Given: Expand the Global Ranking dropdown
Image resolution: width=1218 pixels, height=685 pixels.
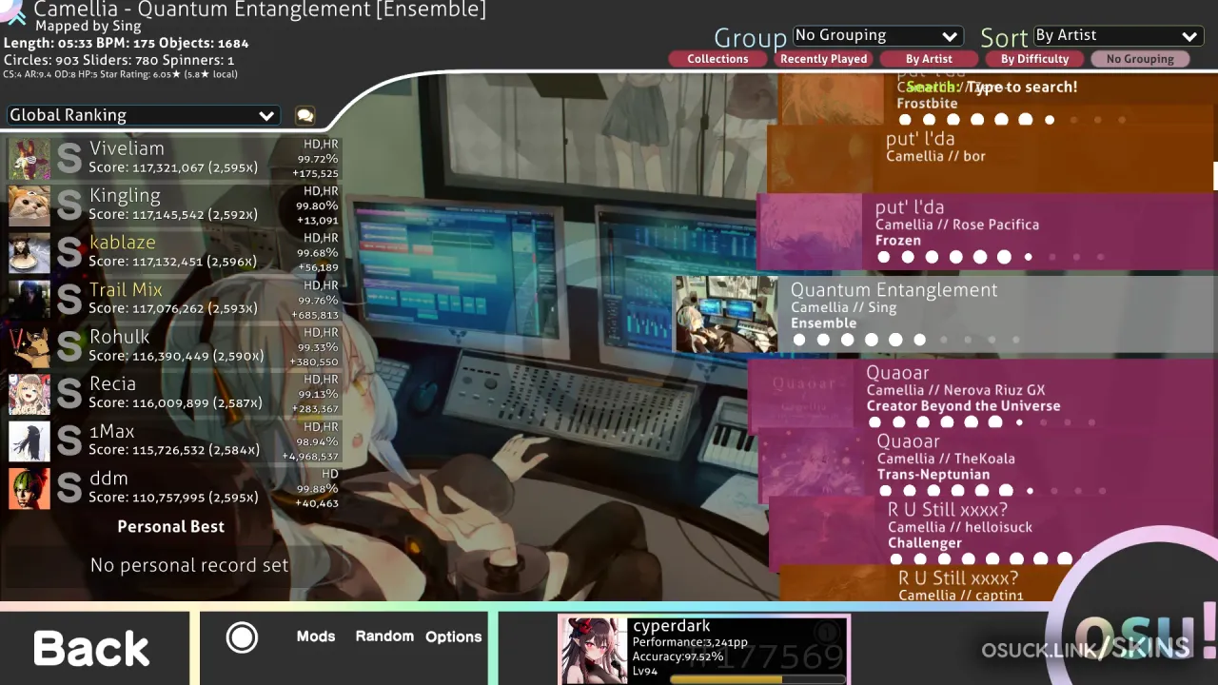Looking at the screenshot, I should (143, 115).
